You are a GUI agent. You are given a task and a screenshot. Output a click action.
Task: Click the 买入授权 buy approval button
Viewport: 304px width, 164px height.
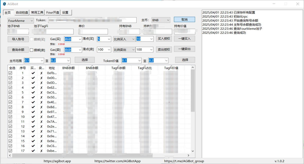(164, 39)
